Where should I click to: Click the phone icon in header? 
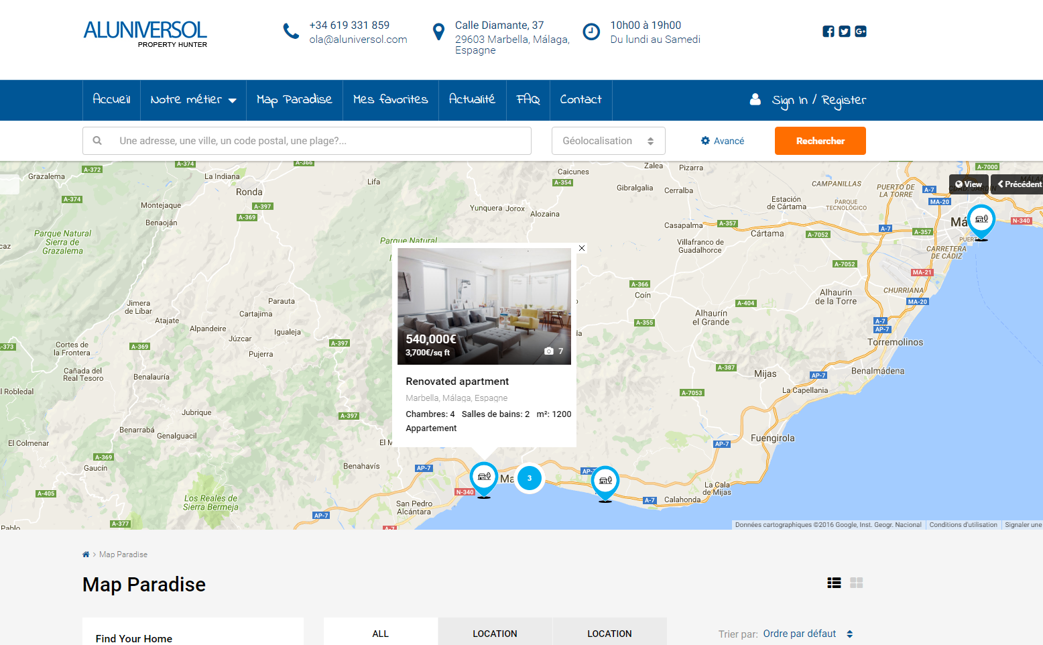pyautogui.click(x=291, y=31)
